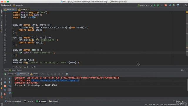
Task: Switch to the server.js editor tab
Action: (10, 9)
